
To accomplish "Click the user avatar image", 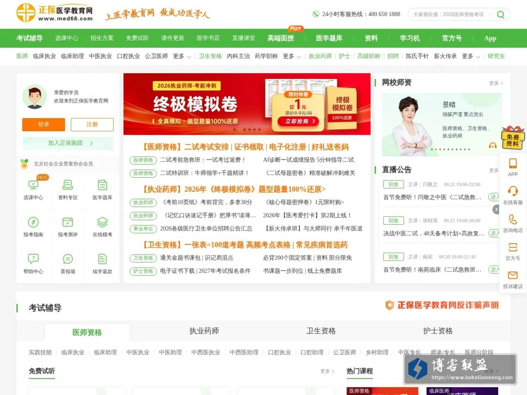I will tap(35, 97).
